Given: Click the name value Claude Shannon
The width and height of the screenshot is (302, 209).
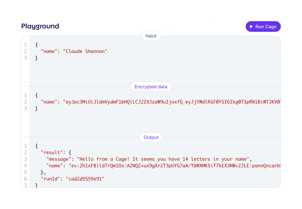Looking at the screenshot, I should 85,51.
